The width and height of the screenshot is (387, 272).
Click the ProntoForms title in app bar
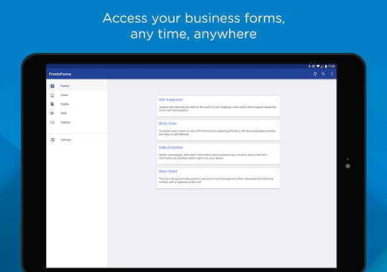[x=60, y=74]
